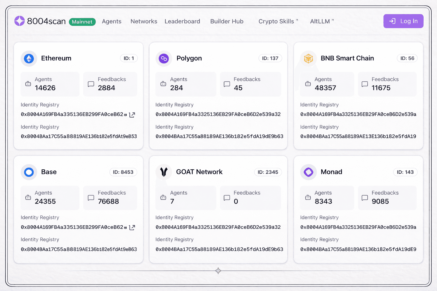Click the Polygon Agents robot icon
This screenshot has width=437, height=291.
(x=163, y=84)
